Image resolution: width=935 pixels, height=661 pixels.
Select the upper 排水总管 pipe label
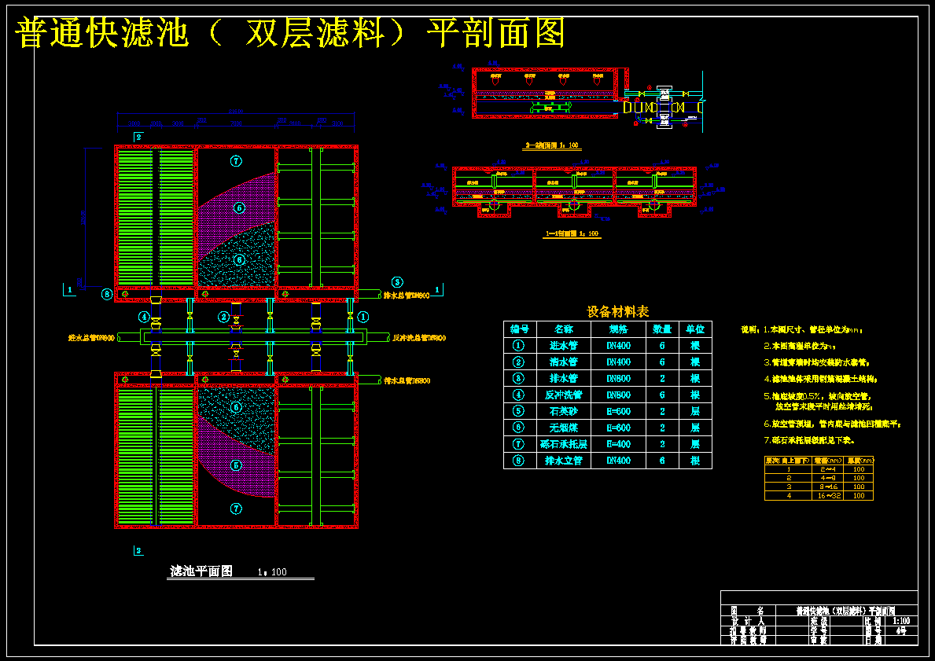[407, 296]
